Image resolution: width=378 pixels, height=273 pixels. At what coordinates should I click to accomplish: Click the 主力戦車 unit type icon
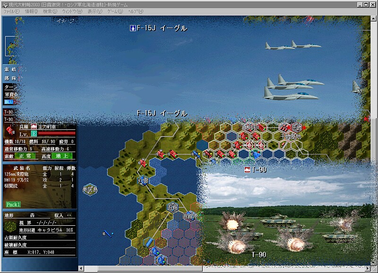click(34, 127)
